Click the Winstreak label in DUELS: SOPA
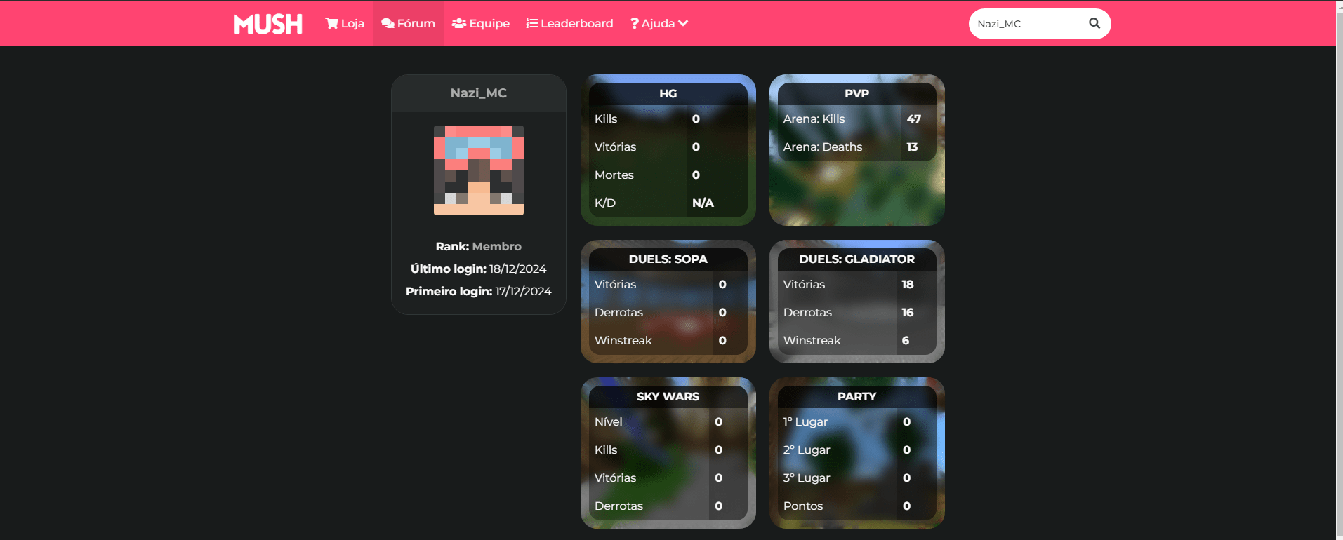The image size is (1343, 540). (x=623, y=340)
